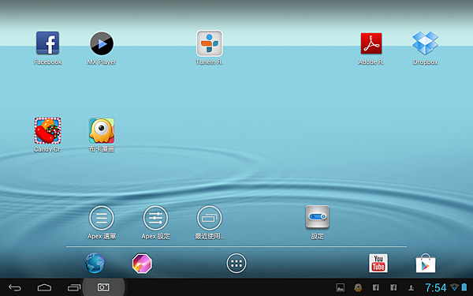The width and height of the screenshot is (473, 296).
Task: Open the Facebook app
Action: tap(47, 43)
